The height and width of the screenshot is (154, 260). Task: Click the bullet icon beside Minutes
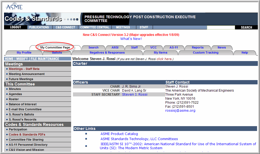[7, 89]
